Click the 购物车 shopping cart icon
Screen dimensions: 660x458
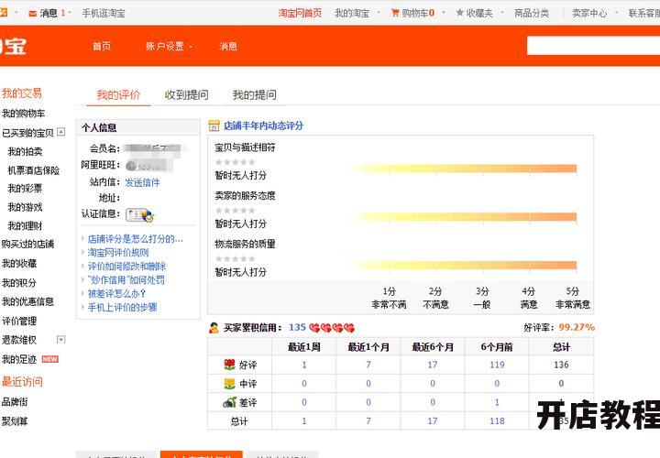tap(395, 13)
